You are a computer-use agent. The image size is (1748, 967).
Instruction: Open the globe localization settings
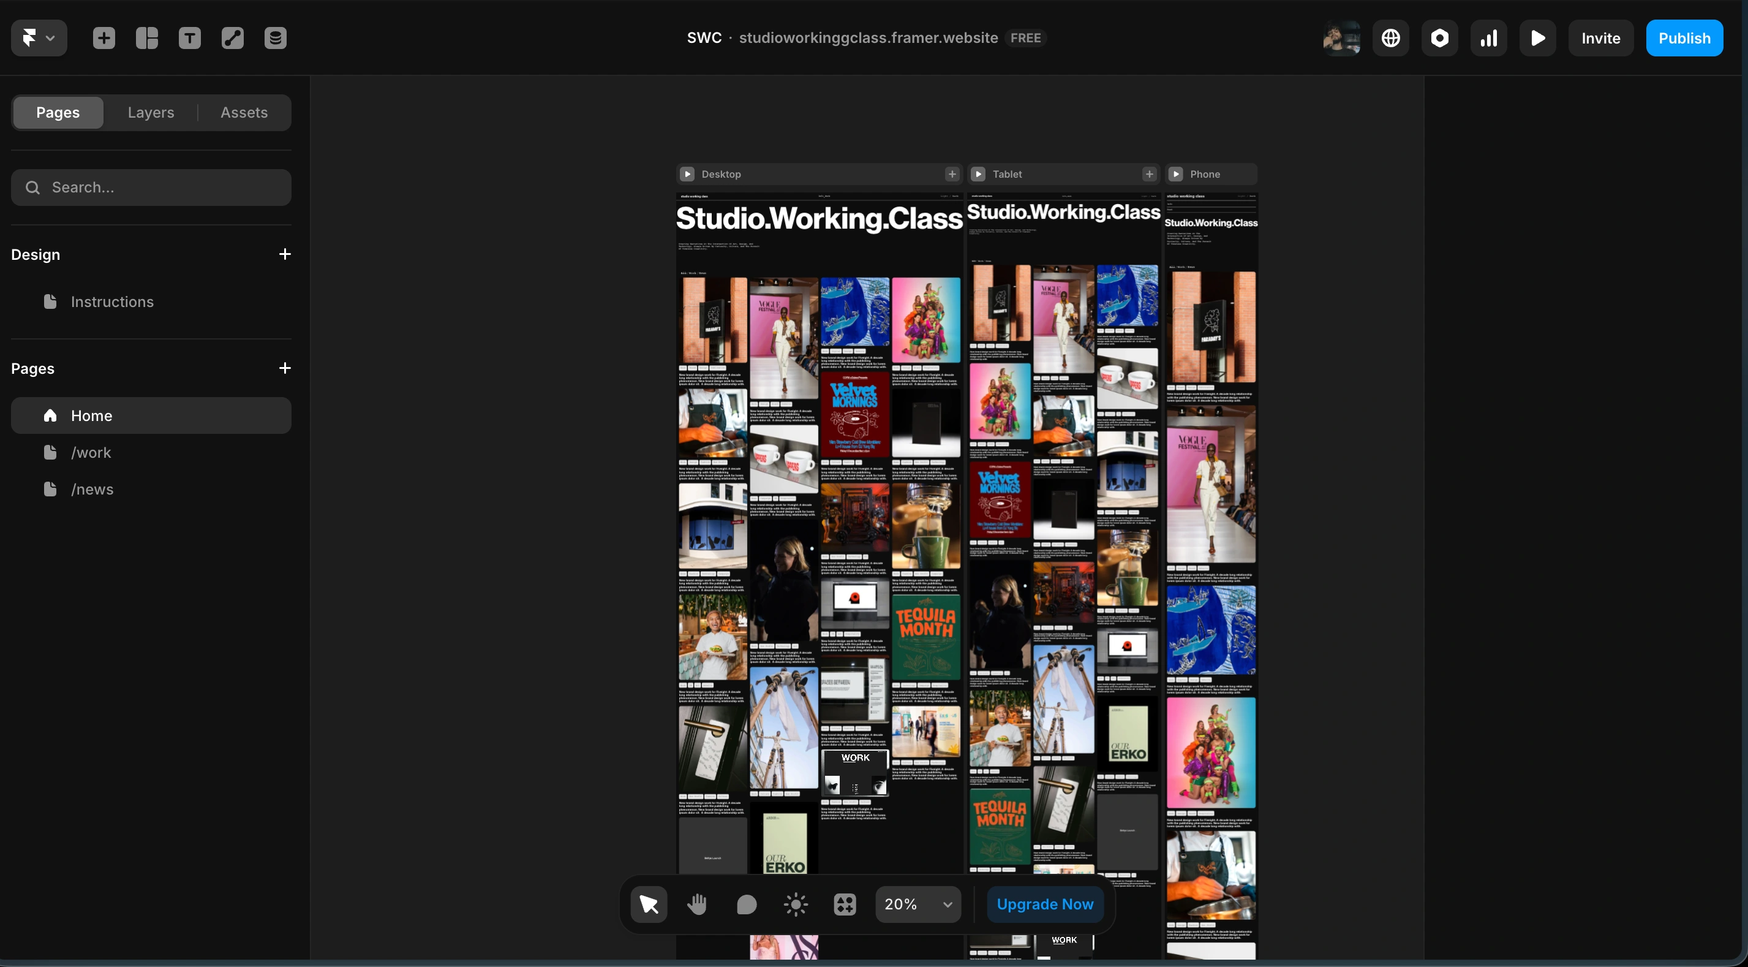pyautogui.click(x=1390, y=38)
